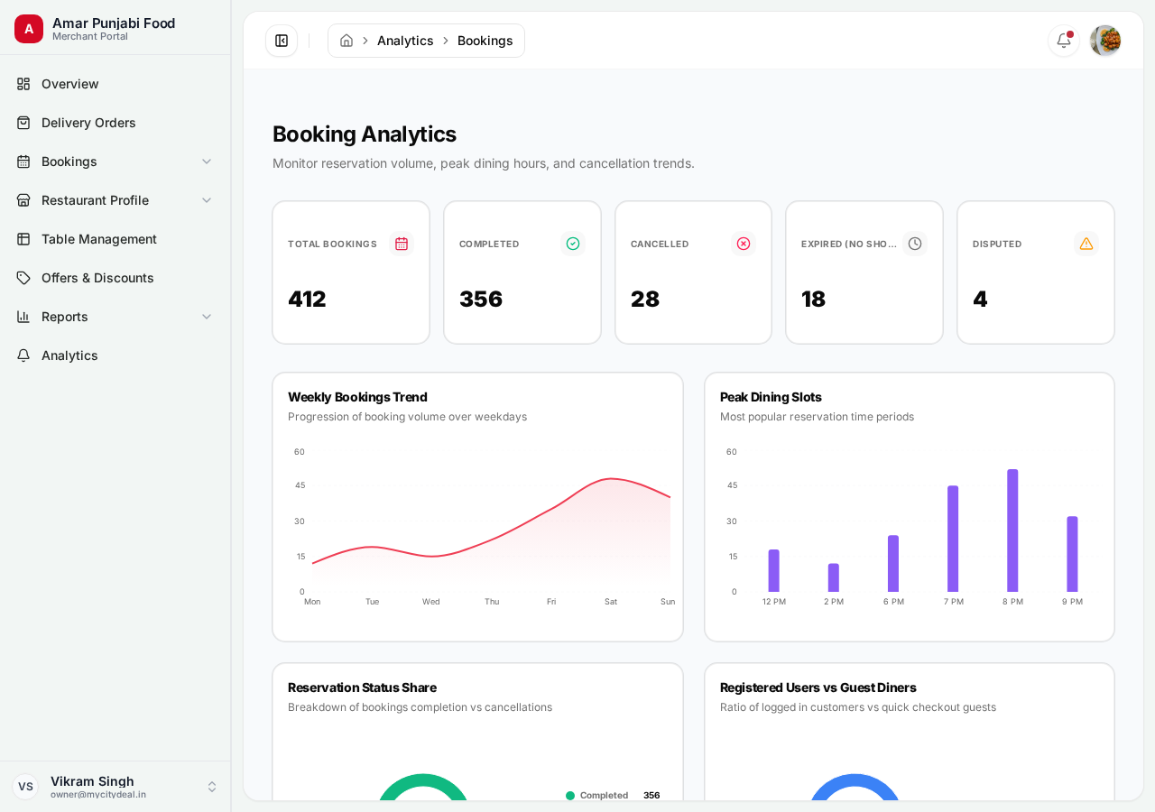Viewport: 1155px width, 812px height.
Task: Click the Expired clock icon
Action: click(x=915, y=244)
